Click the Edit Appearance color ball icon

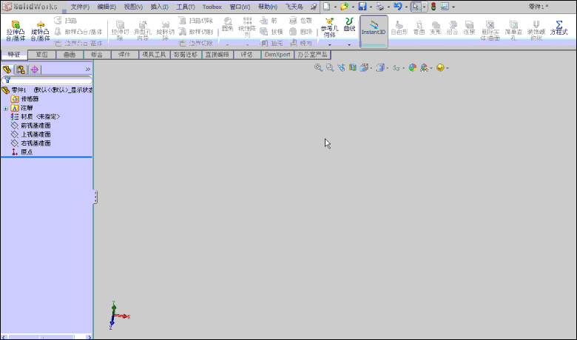click(x=413, y=68)
